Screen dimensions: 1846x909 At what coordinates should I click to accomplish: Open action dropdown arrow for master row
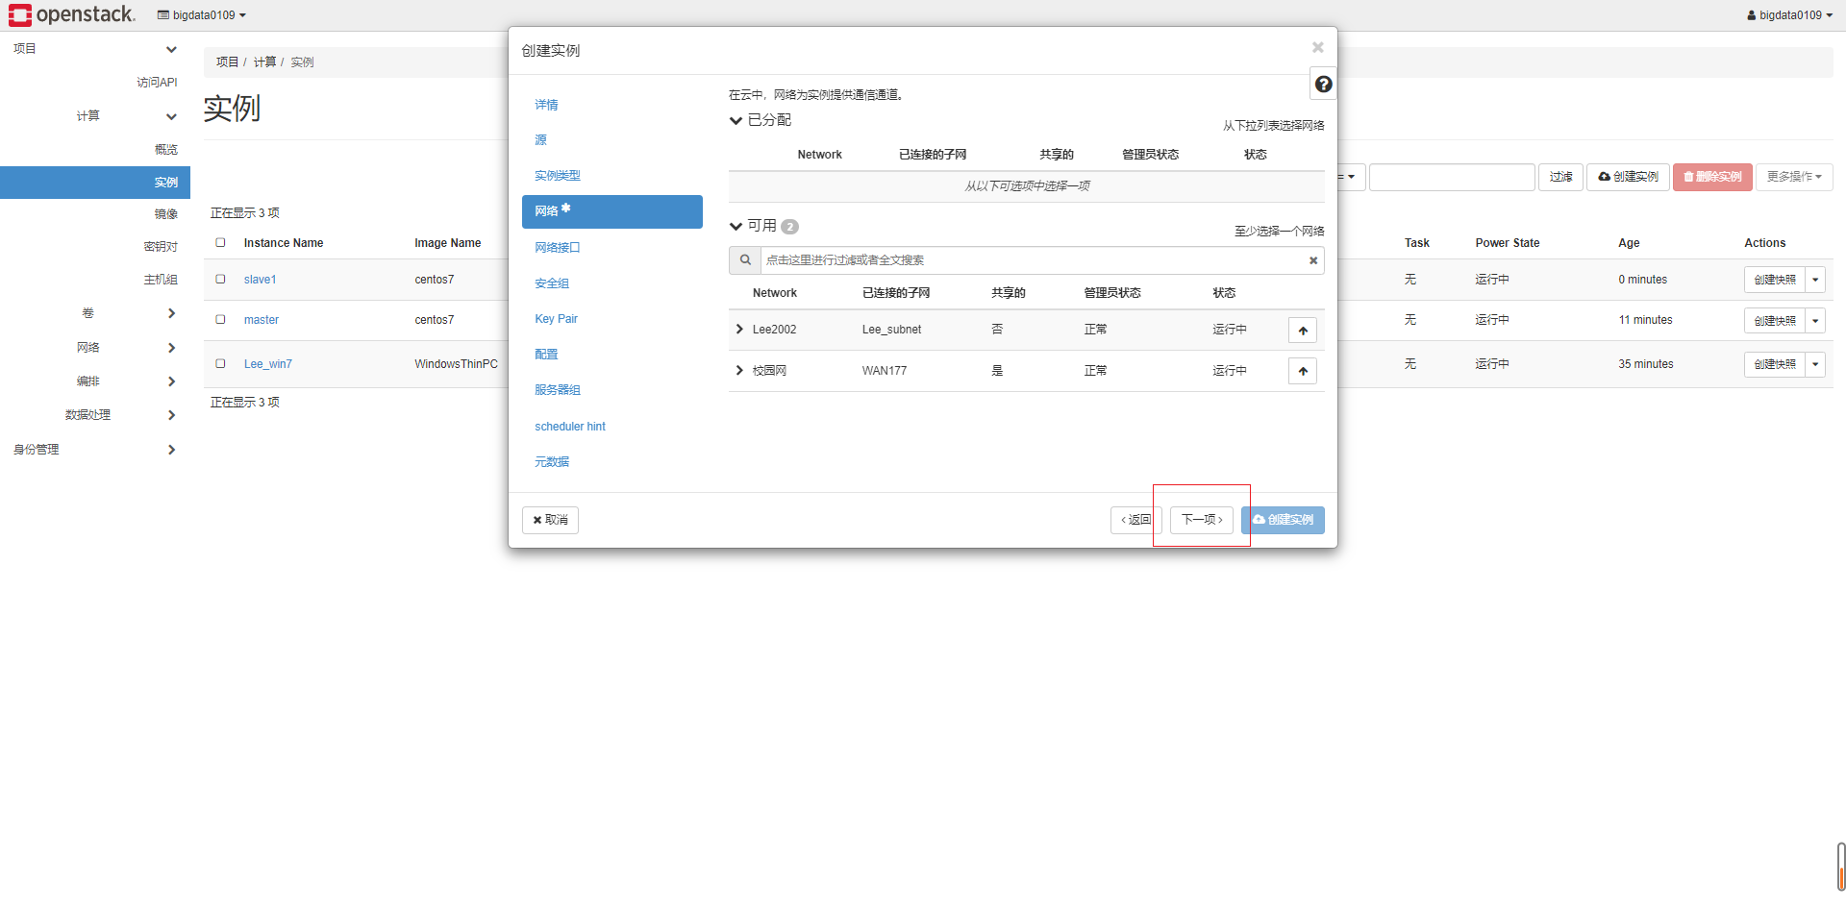pyautogui.click(x=1815, y=320)
